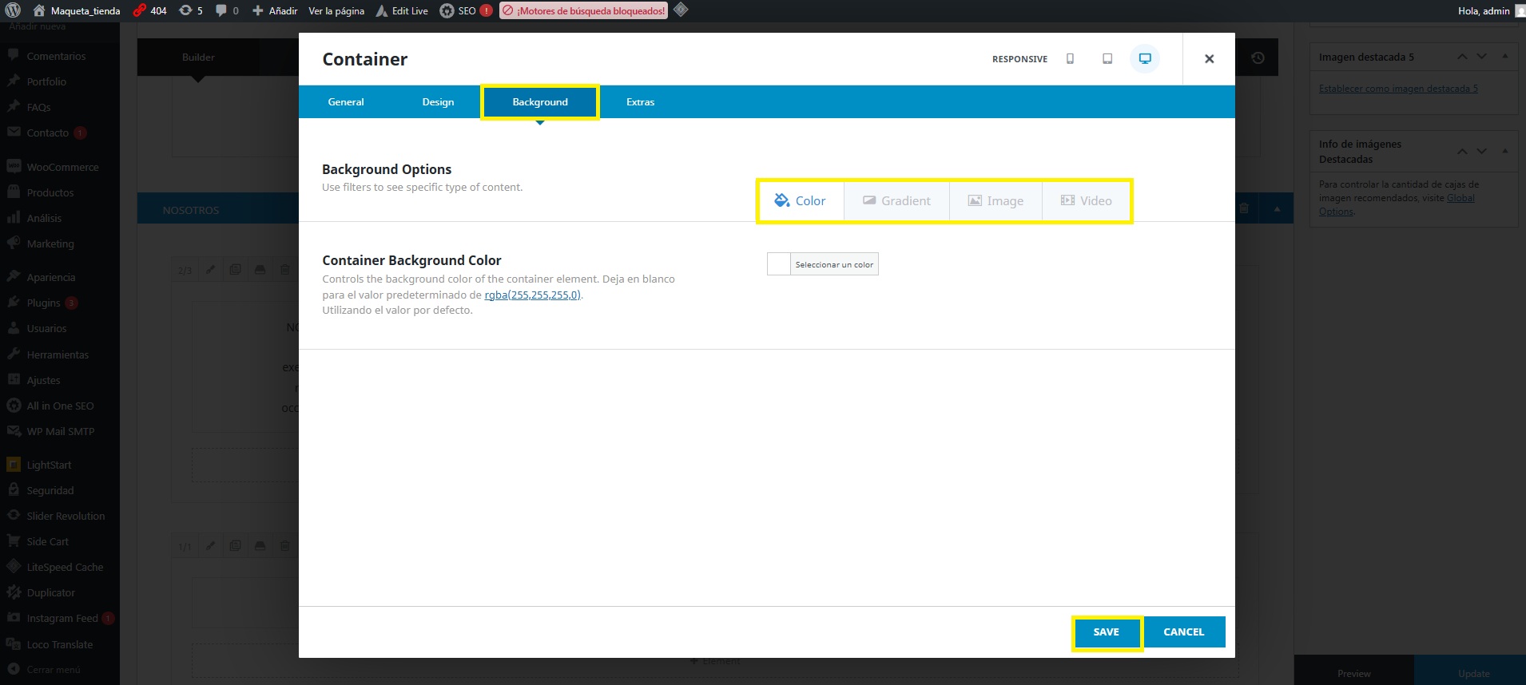Open 'Seleccionar un color' color picker
This screenshot has height=685, width=1526.
click(823, 264)
